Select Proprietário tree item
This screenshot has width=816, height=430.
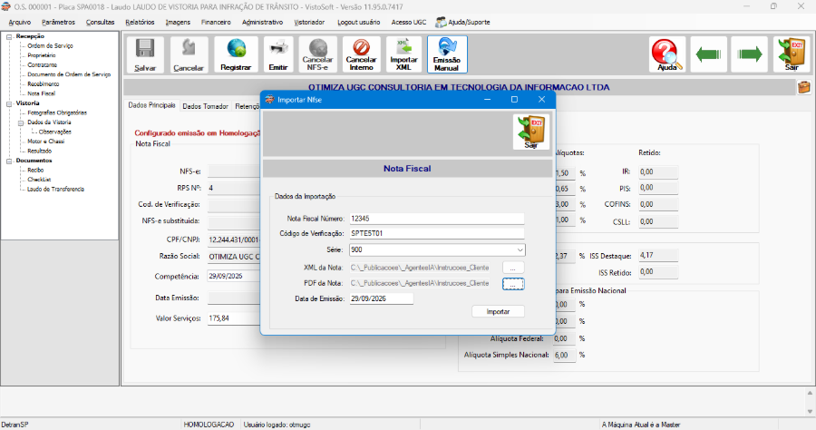[x=42, y=55]
